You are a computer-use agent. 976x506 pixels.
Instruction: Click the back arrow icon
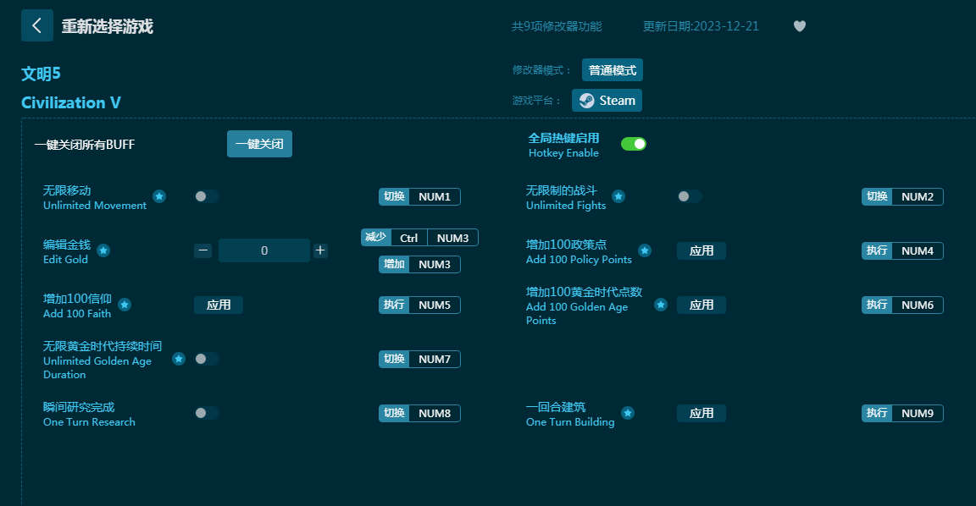(x=36, y=25)
